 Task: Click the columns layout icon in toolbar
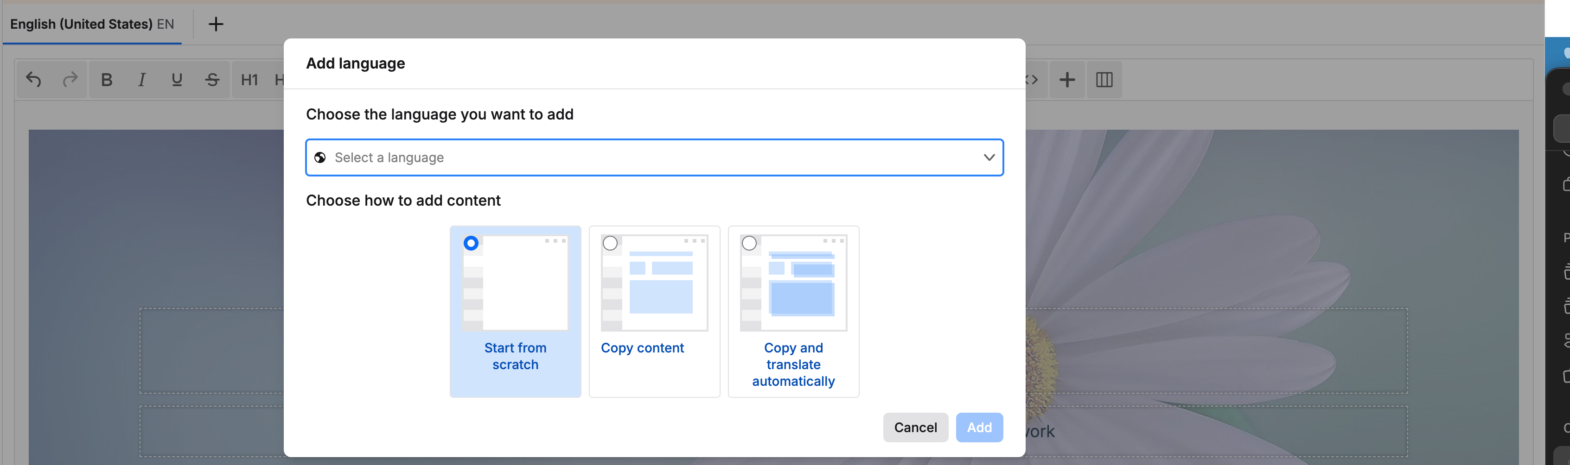1104,80
